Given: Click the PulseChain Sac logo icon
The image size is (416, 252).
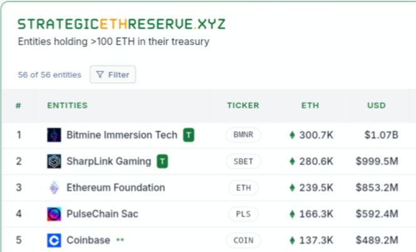Looking at the screenshot, I should click(54, 214).
